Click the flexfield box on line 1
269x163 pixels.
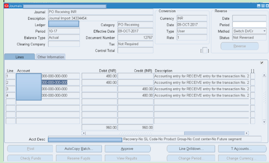(x=253, y=76)
